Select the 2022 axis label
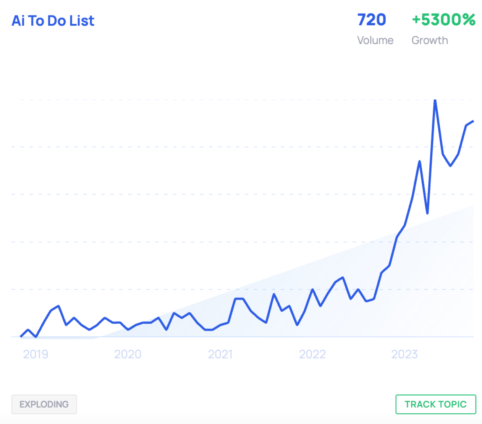This screenshot has height=424, width=482. tap(312, 354)
